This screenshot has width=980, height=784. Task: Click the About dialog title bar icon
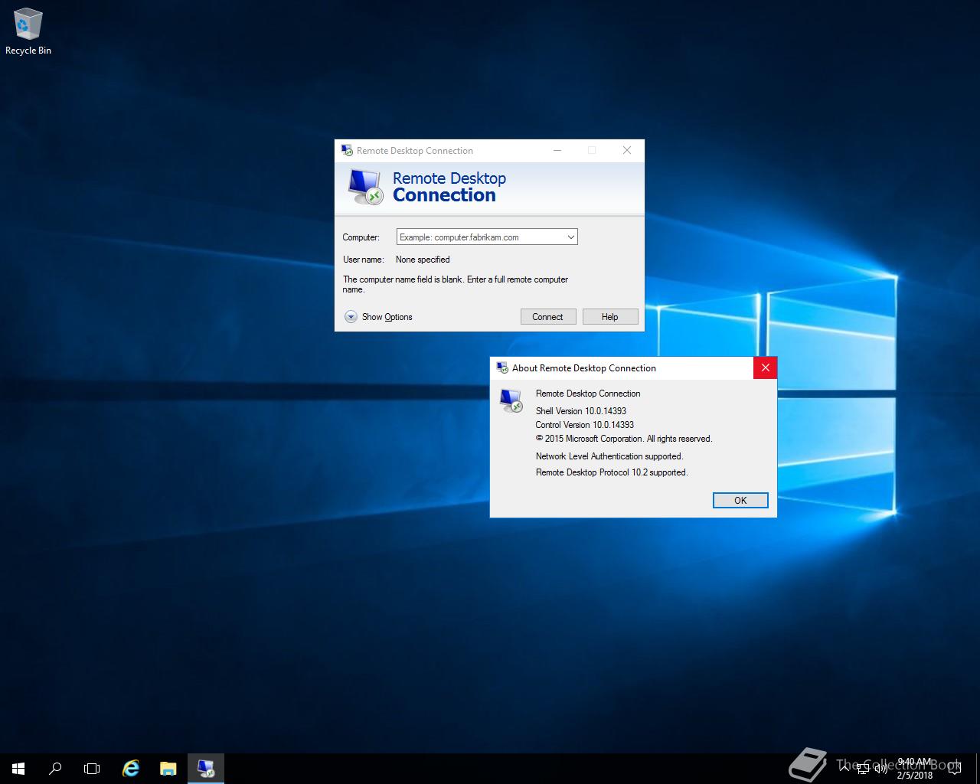[502, 368]
